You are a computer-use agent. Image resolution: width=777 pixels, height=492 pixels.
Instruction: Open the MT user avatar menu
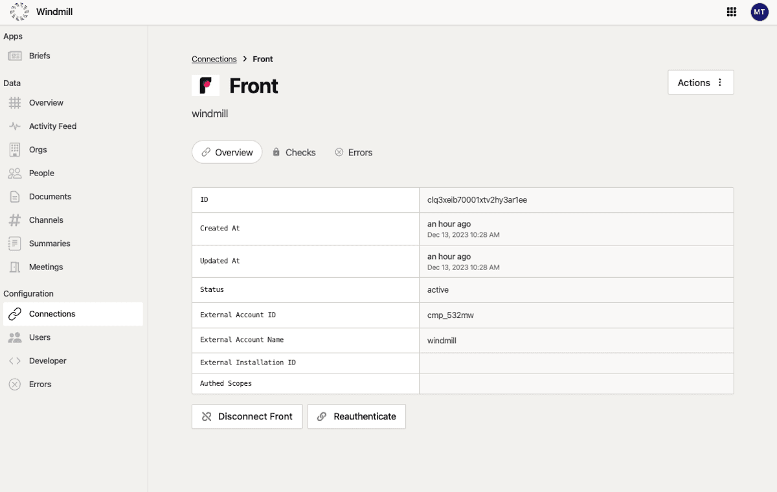click(x=760, y=12)
